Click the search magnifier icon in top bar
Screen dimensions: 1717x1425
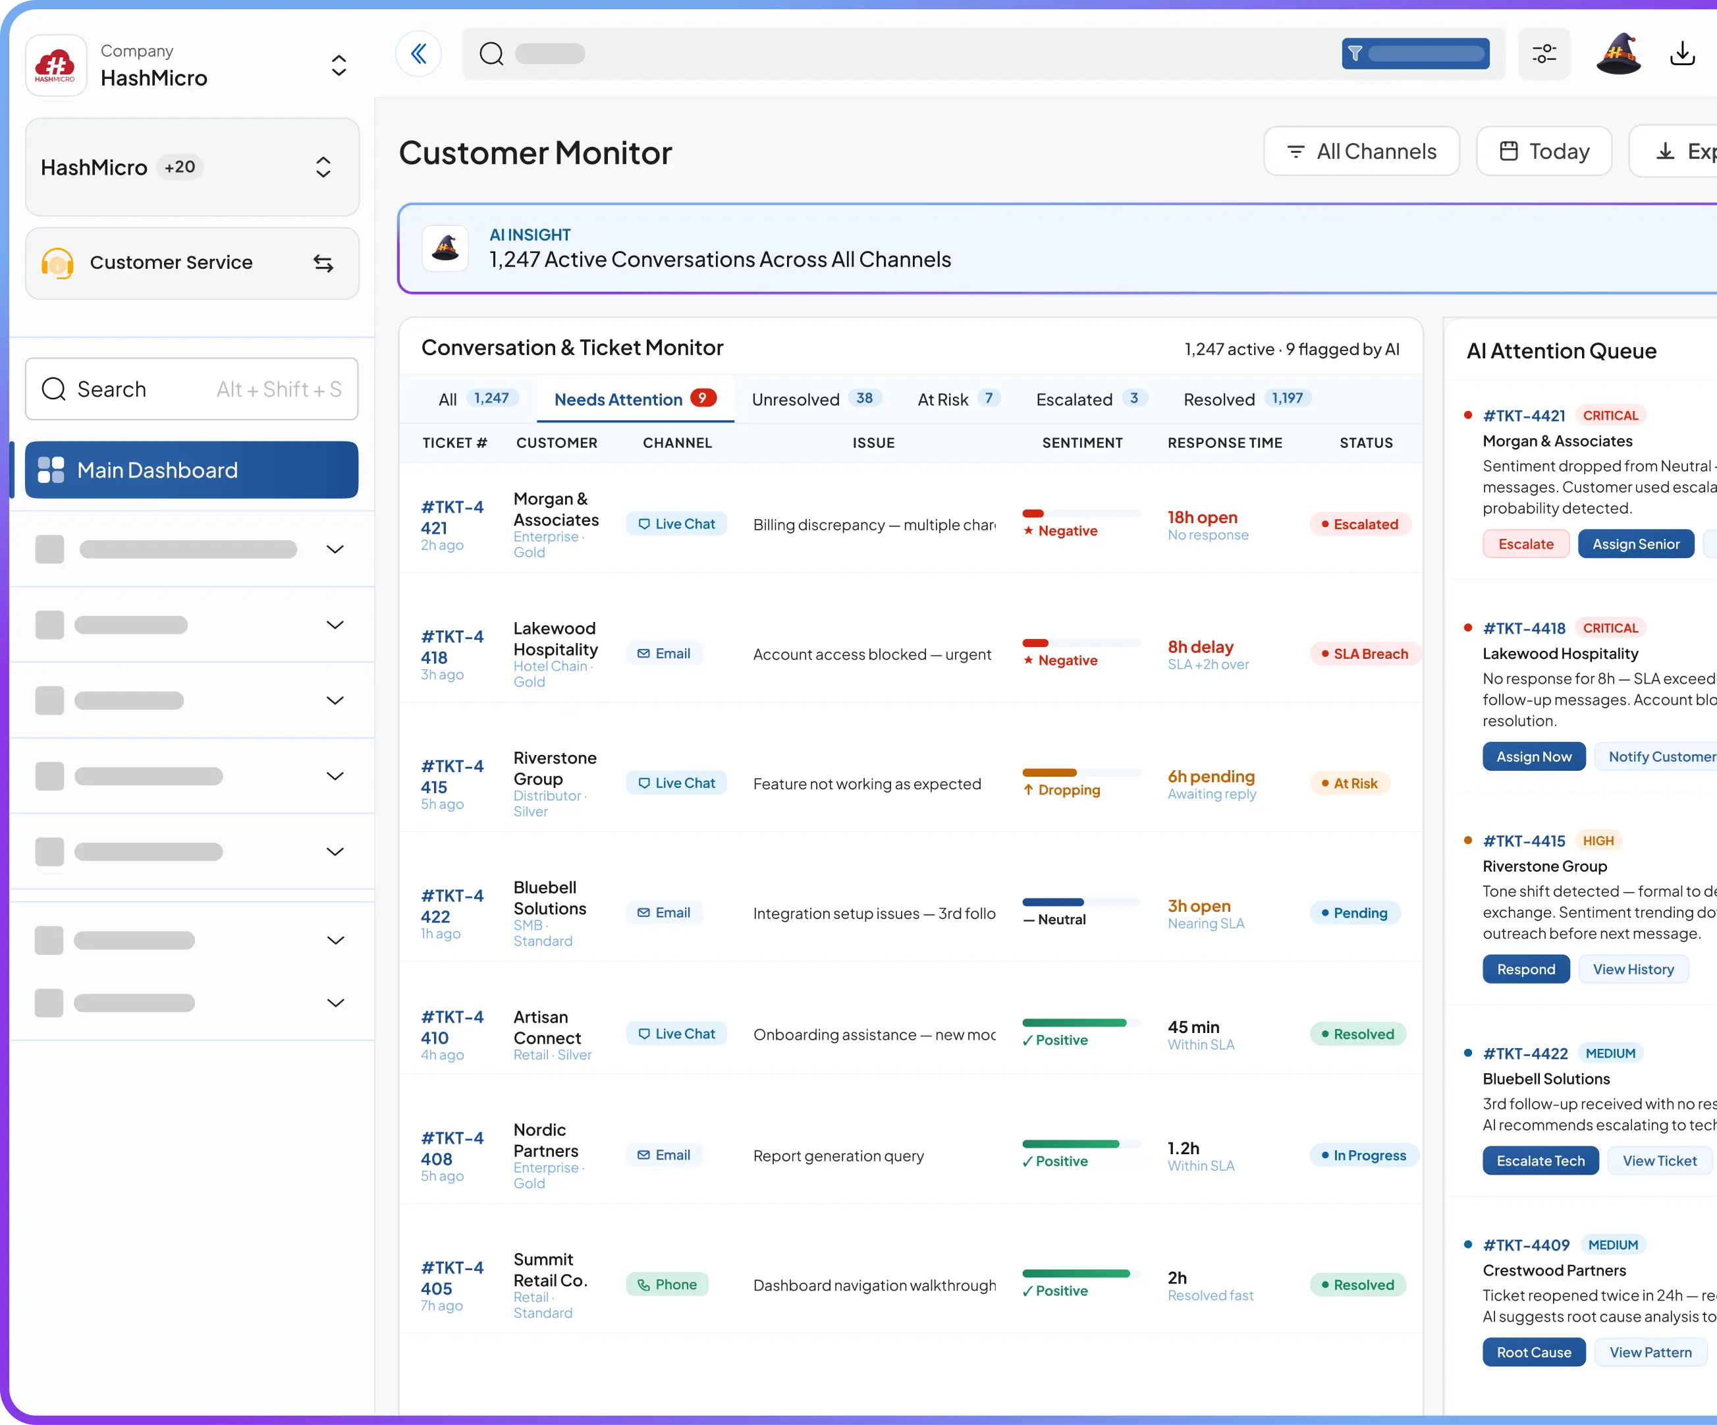(491, 54)
